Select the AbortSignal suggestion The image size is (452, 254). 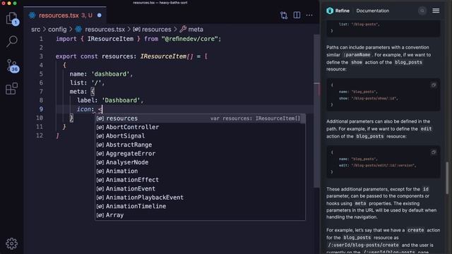[200, 136]
